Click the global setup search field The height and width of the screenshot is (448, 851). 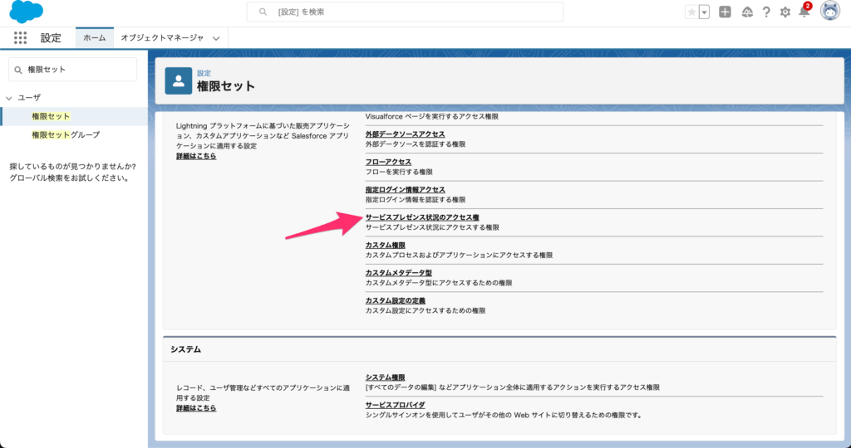405,12
